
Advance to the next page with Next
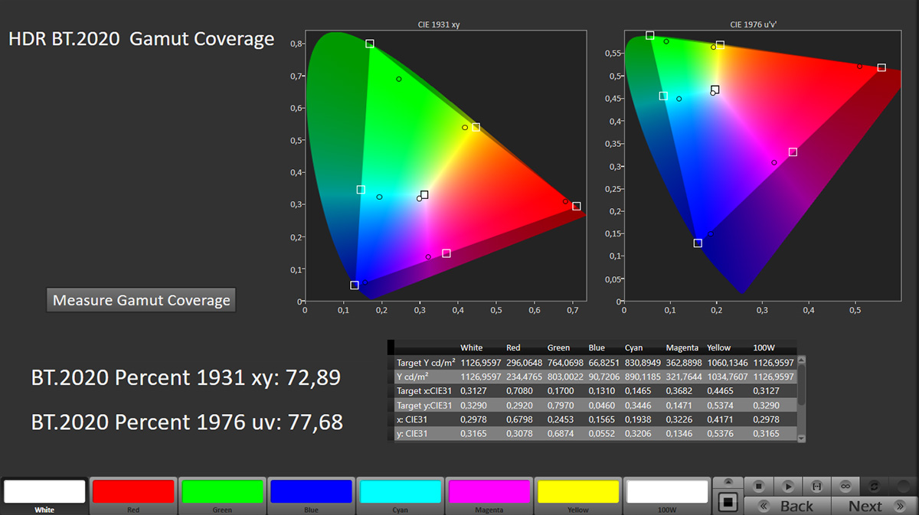click(873, 506)
